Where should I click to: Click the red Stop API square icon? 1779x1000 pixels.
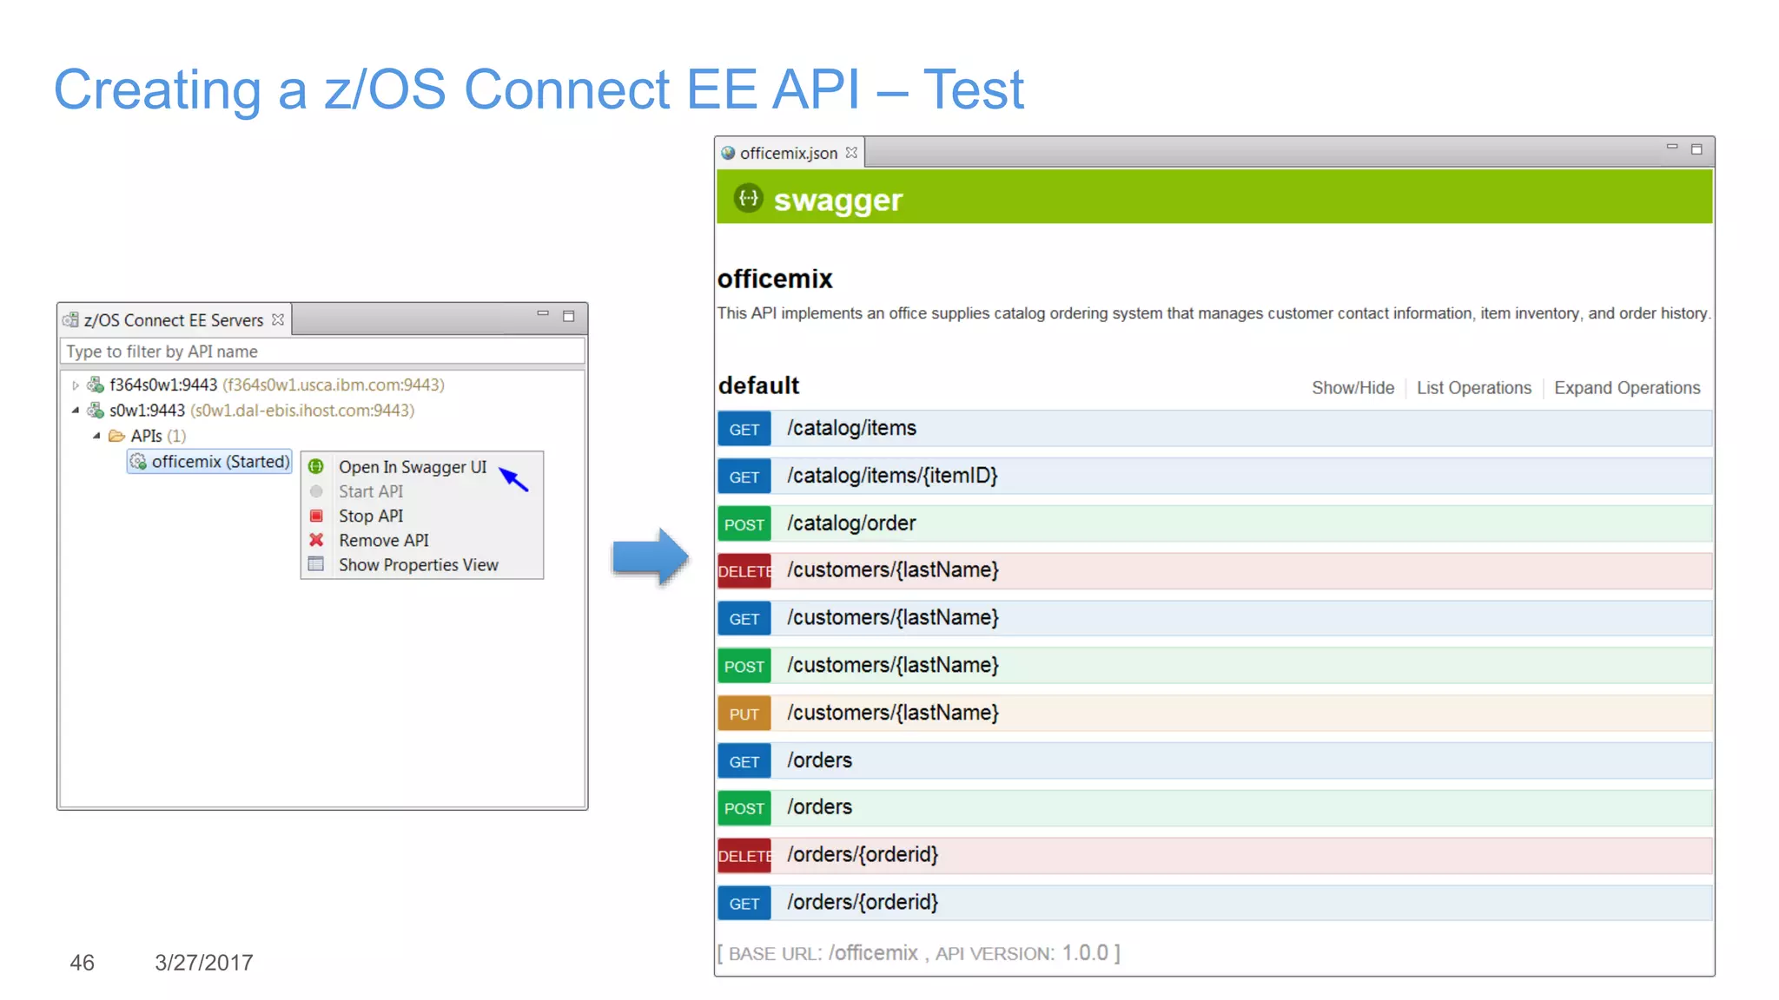[x=316, y=516]
